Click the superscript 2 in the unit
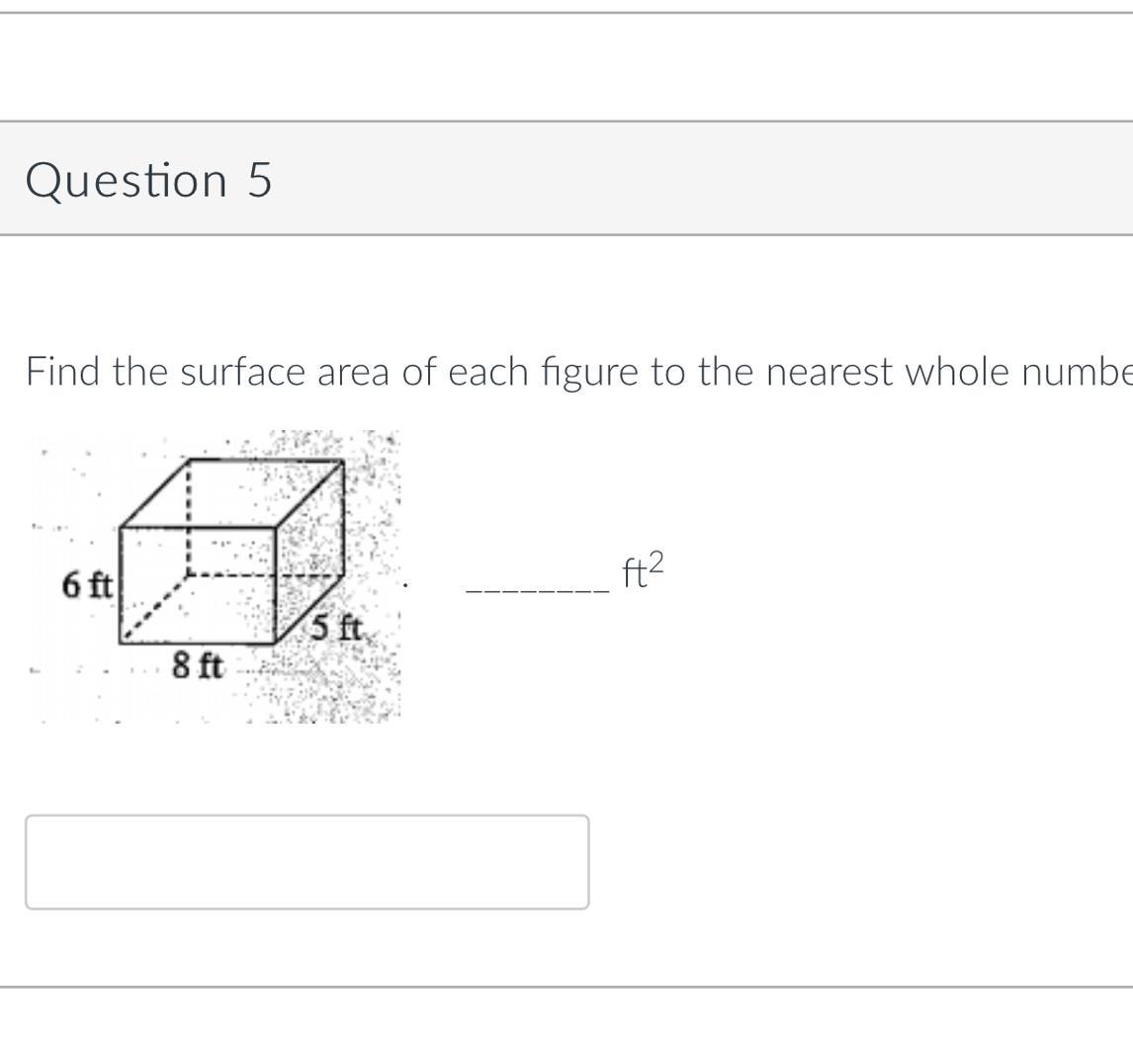This screenshot has height=1044, width=1133. (657, 562)
